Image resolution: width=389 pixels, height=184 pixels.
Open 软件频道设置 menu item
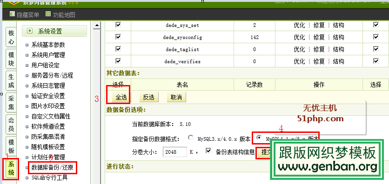[x=48, y=126]
